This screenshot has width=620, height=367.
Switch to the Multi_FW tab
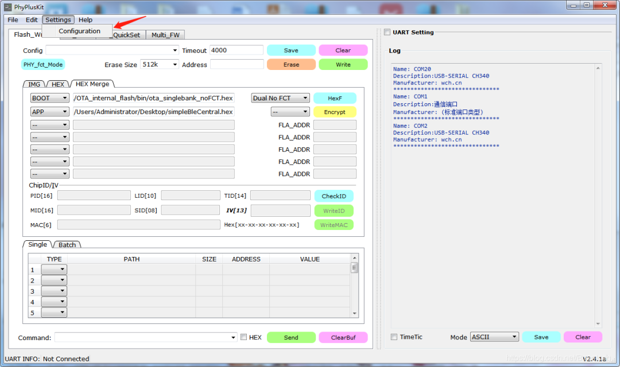(165, 35)
